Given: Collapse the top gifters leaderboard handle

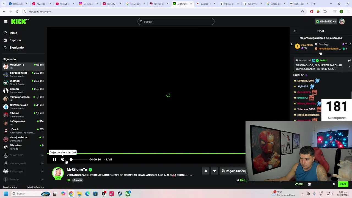Looking at the screenshot, I should pos(321,54).
